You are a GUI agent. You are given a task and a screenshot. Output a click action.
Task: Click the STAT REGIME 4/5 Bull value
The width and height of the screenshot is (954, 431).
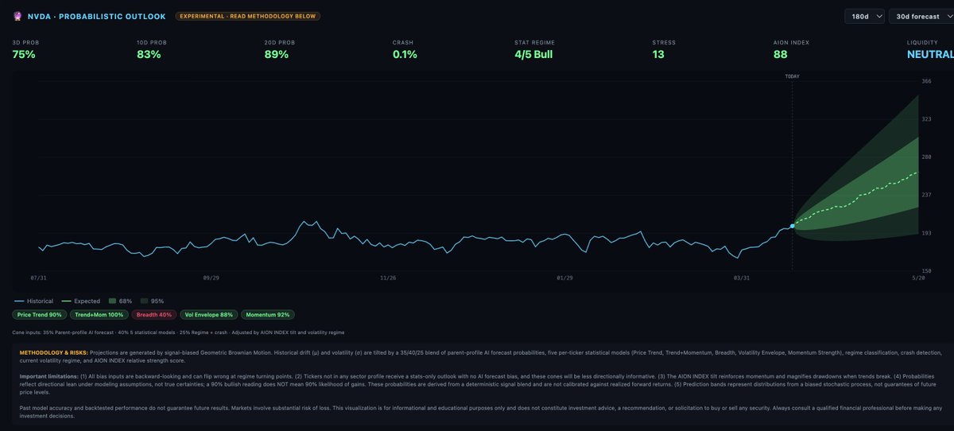[x=533, y=55]
